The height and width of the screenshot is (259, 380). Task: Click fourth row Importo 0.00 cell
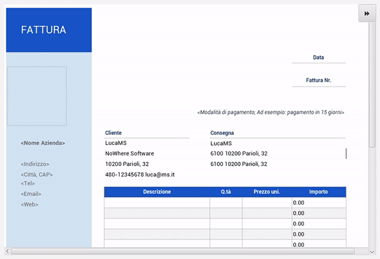[x=319, y=234]
